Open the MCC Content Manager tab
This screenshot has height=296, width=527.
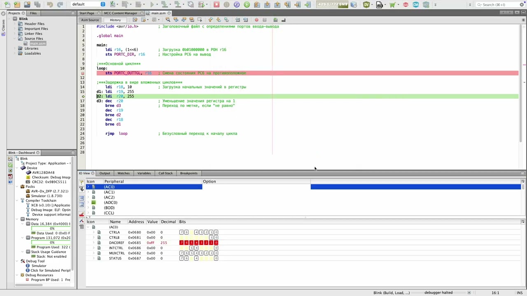pos(121,13)
